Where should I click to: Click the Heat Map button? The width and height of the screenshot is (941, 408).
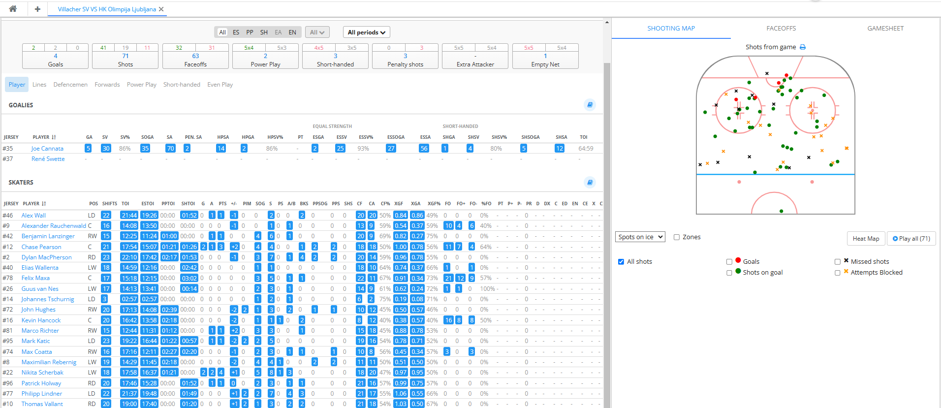(866, 239)
